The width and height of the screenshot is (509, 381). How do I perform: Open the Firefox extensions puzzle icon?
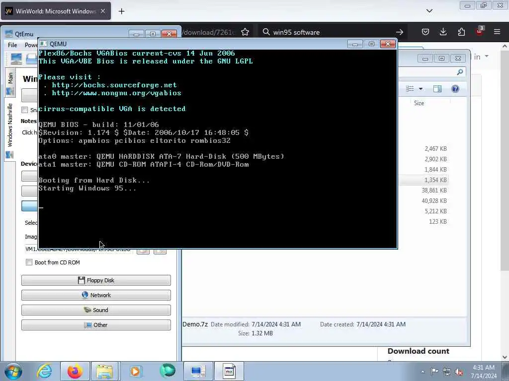click(x=461, y=32)
